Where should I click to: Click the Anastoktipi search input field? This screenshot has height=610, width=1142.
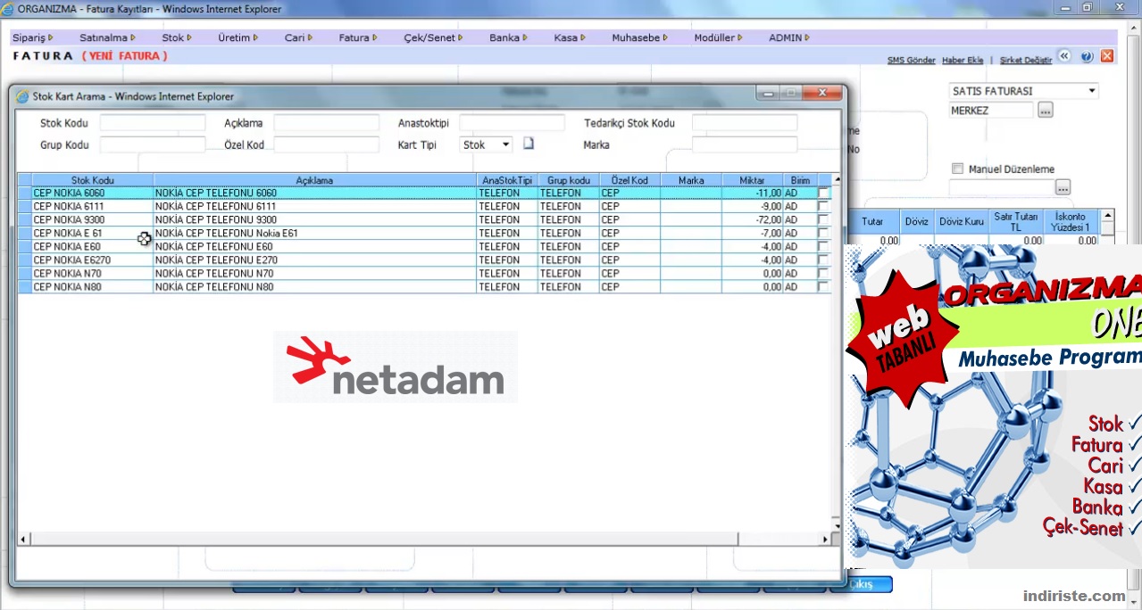513,123
